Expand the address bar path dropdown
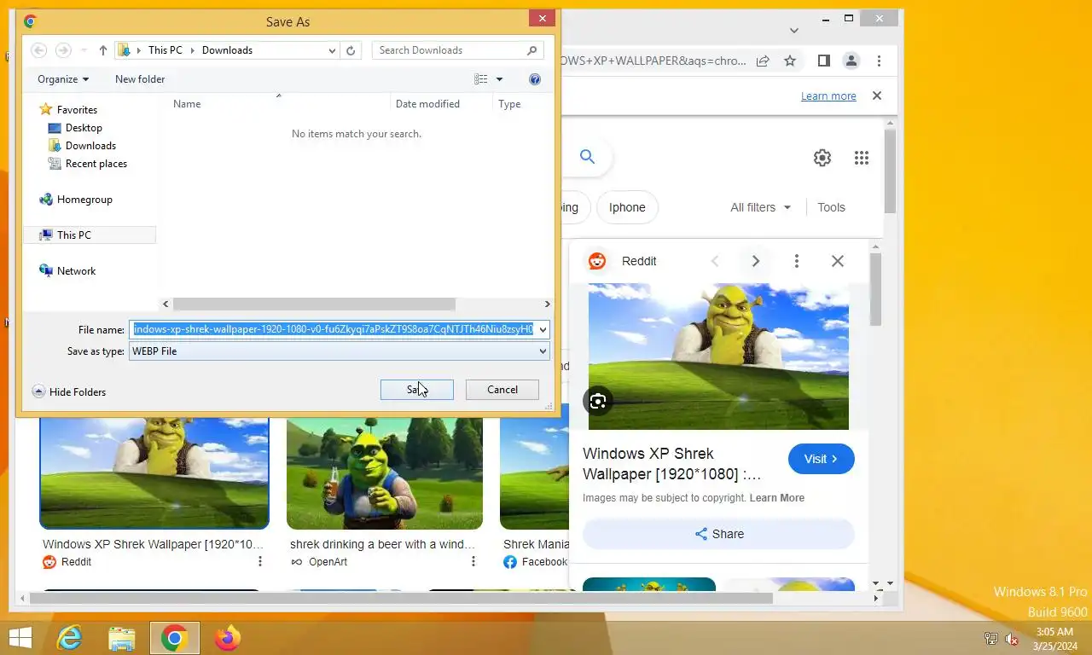Viewport: 1092px width, 655px height. coord(333,50)
